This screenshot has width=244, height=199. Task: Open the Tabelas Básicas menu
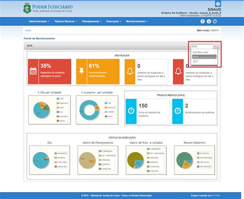point(66,21)
